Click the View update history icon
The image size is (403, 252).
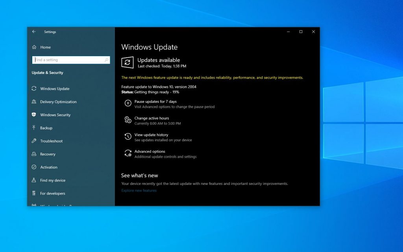pyautogui.click(x=128, y=137)
